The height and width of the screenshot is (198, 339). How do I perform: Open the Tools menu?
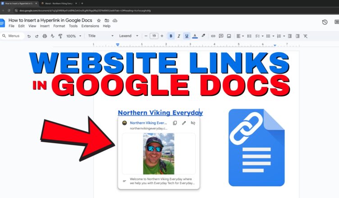pyautogui.click(x=73, y=26)
